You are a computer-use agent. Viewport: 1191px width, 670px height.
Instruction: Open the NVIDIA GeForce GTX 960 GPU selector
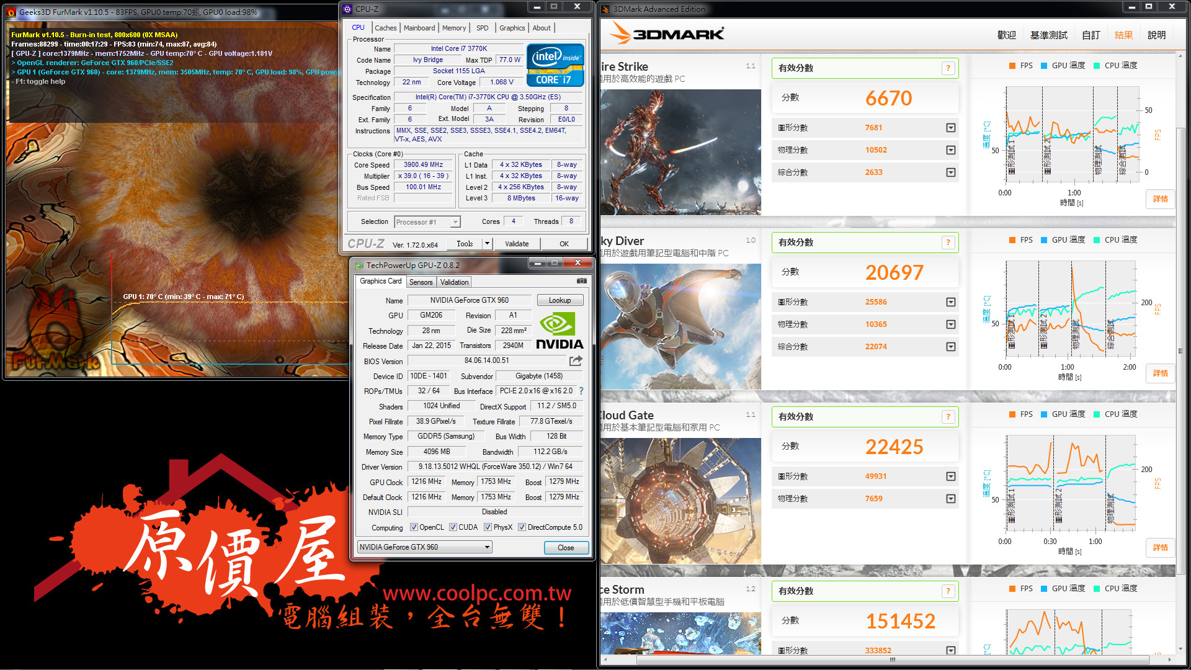coord(425,547)
